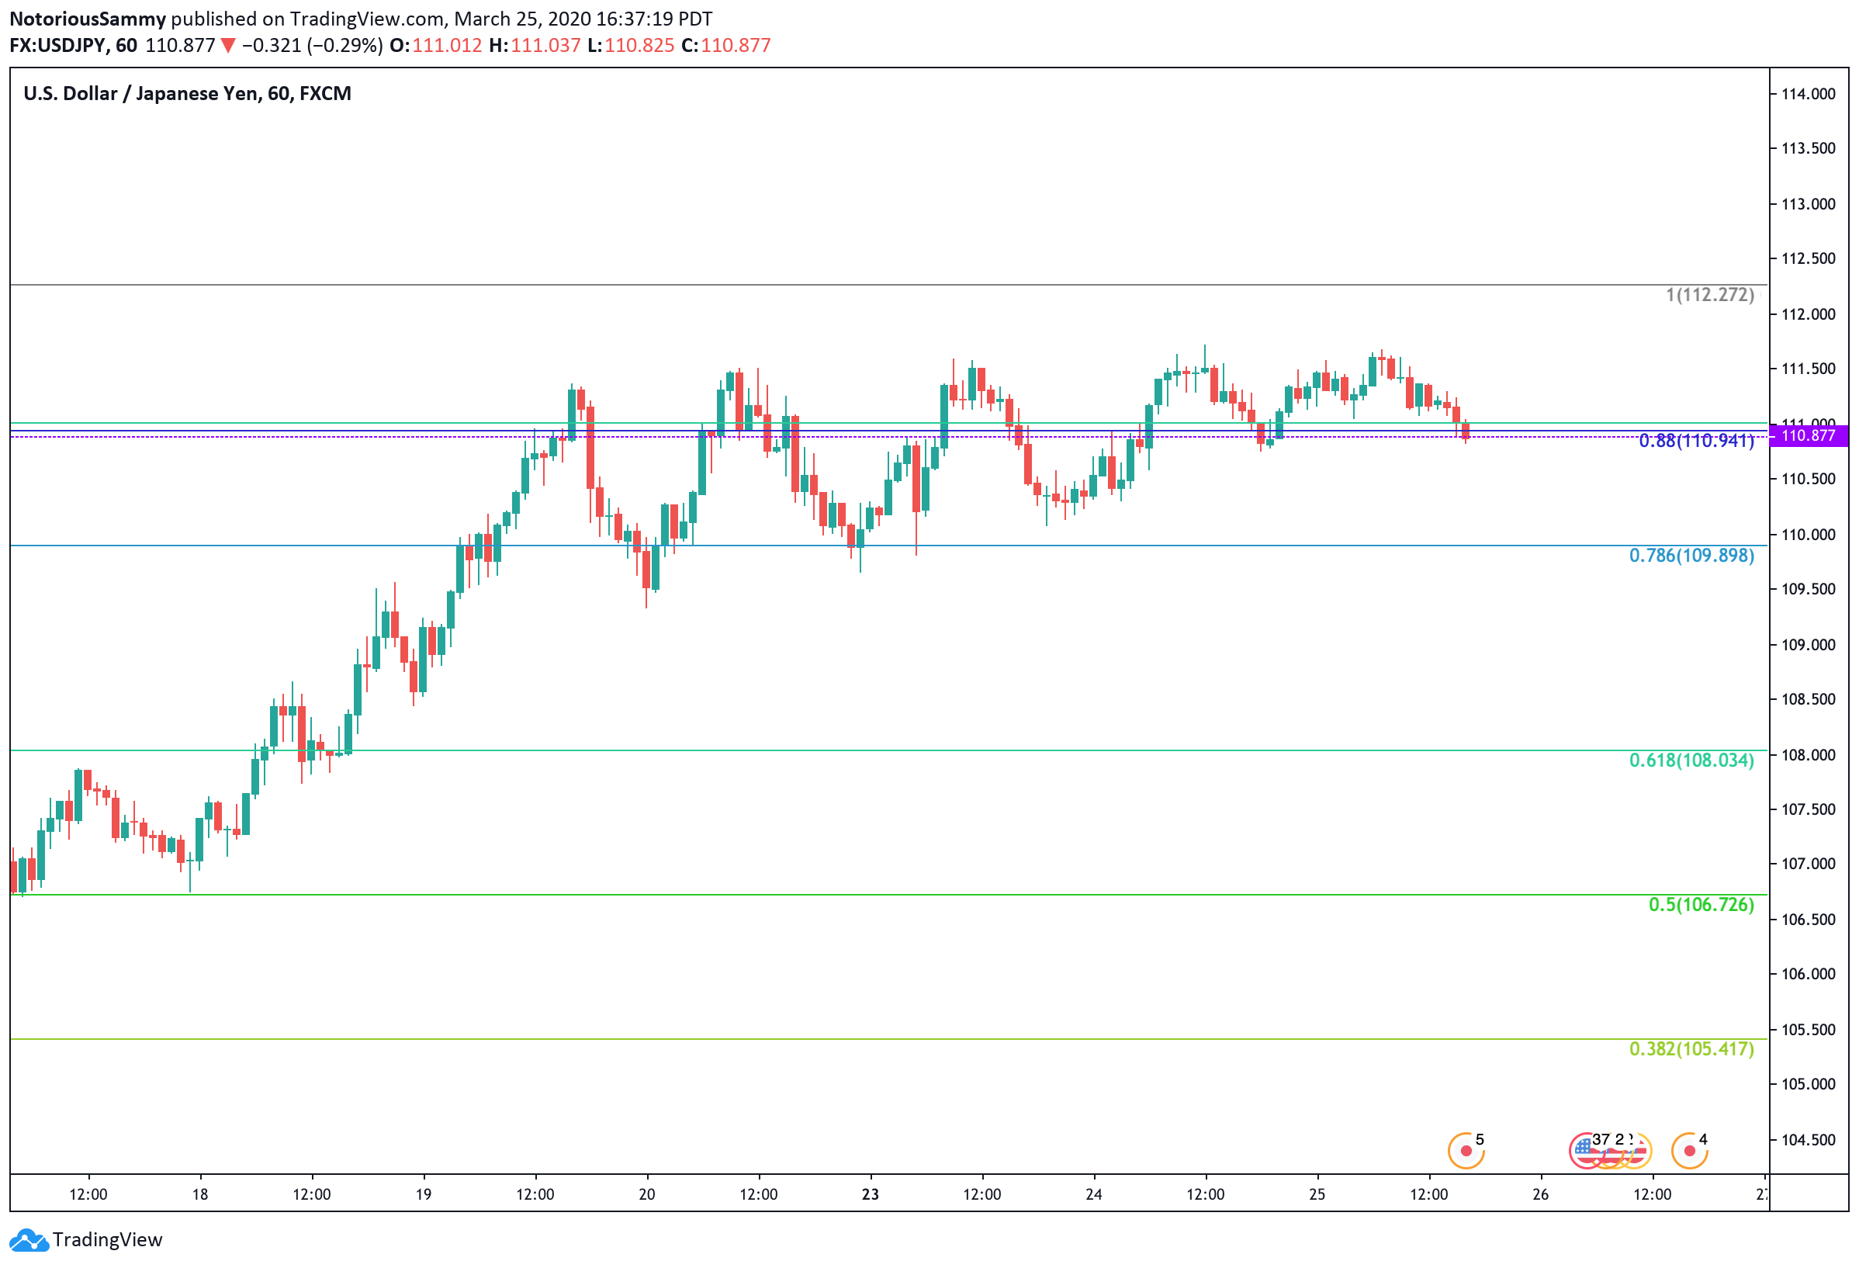The height and width of the screenshot is (1268, 1859).
Task: Click the 113.500 price axis label
Action: click(x=1808, y=149)
